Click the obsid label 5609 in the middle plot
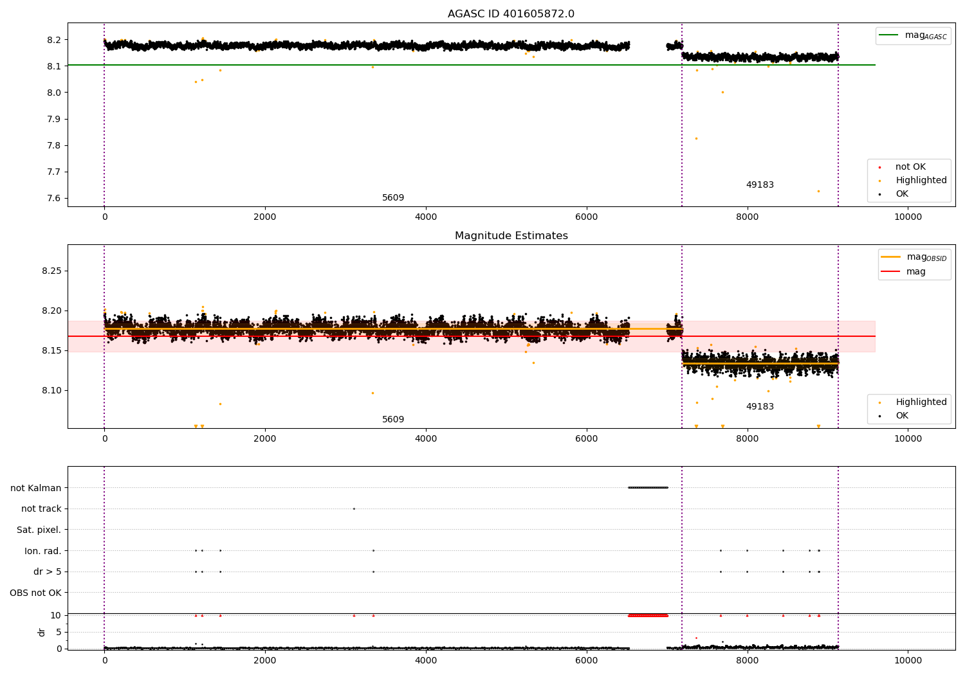The width and height of the screenshot is (965, 675). pos(393,420)
